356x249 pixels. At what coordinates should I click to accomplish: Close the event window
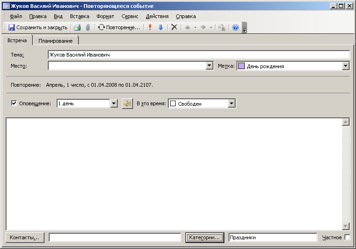point(349,6)
